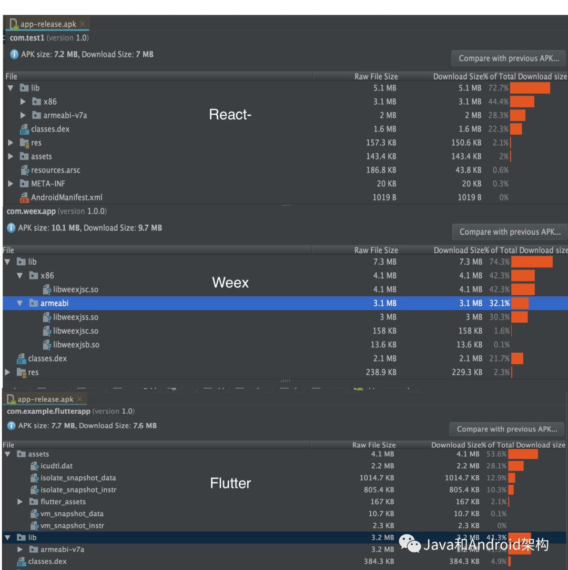Collapse the armeabi folder in Weex panel
This screenshot has height=570, width=568.
coord(20,303)
